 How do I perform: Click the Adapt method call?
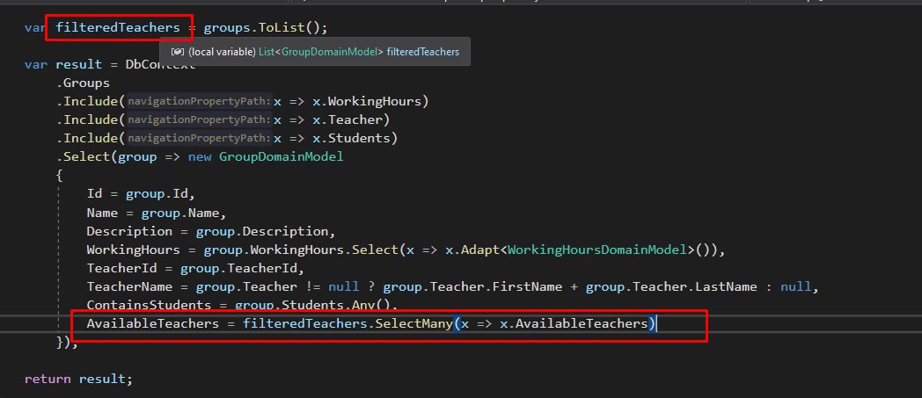[479, 250]
